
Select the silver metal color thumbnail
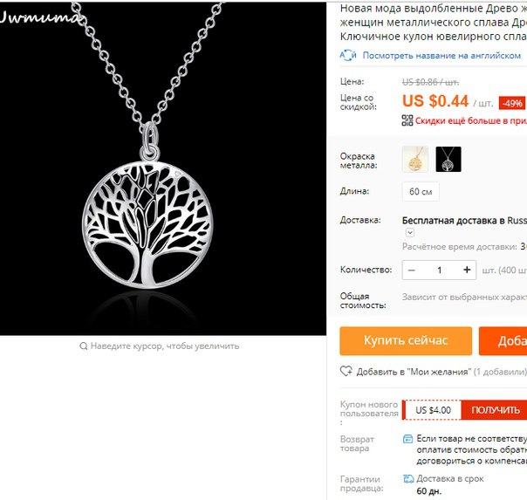[x=448, y=160]
